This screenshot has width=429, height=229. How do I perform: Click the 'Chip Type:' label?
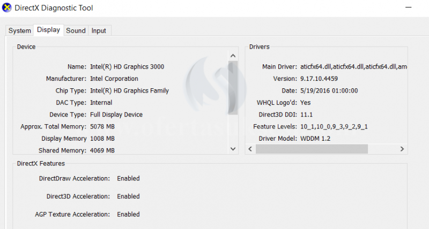click(71, 91)
